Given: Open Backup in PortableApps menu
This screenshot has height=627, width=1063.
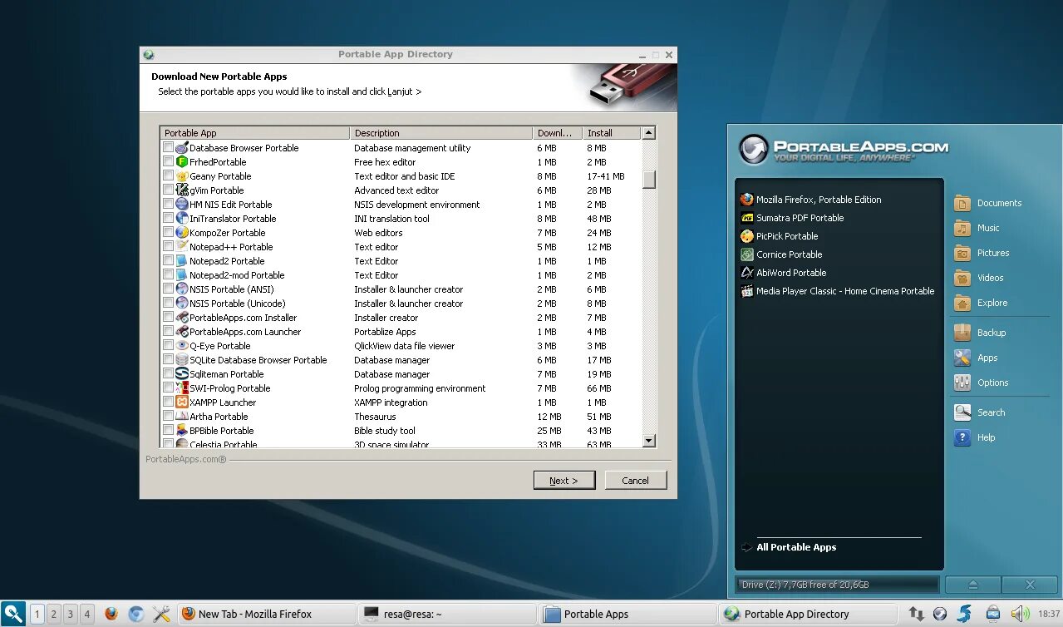Looking at the screenshot, I should [x=981, y=333].
